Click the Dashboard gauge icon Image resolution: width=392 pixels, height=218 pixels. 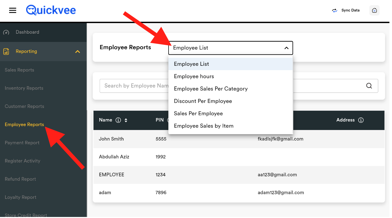[x=6, y=32]
